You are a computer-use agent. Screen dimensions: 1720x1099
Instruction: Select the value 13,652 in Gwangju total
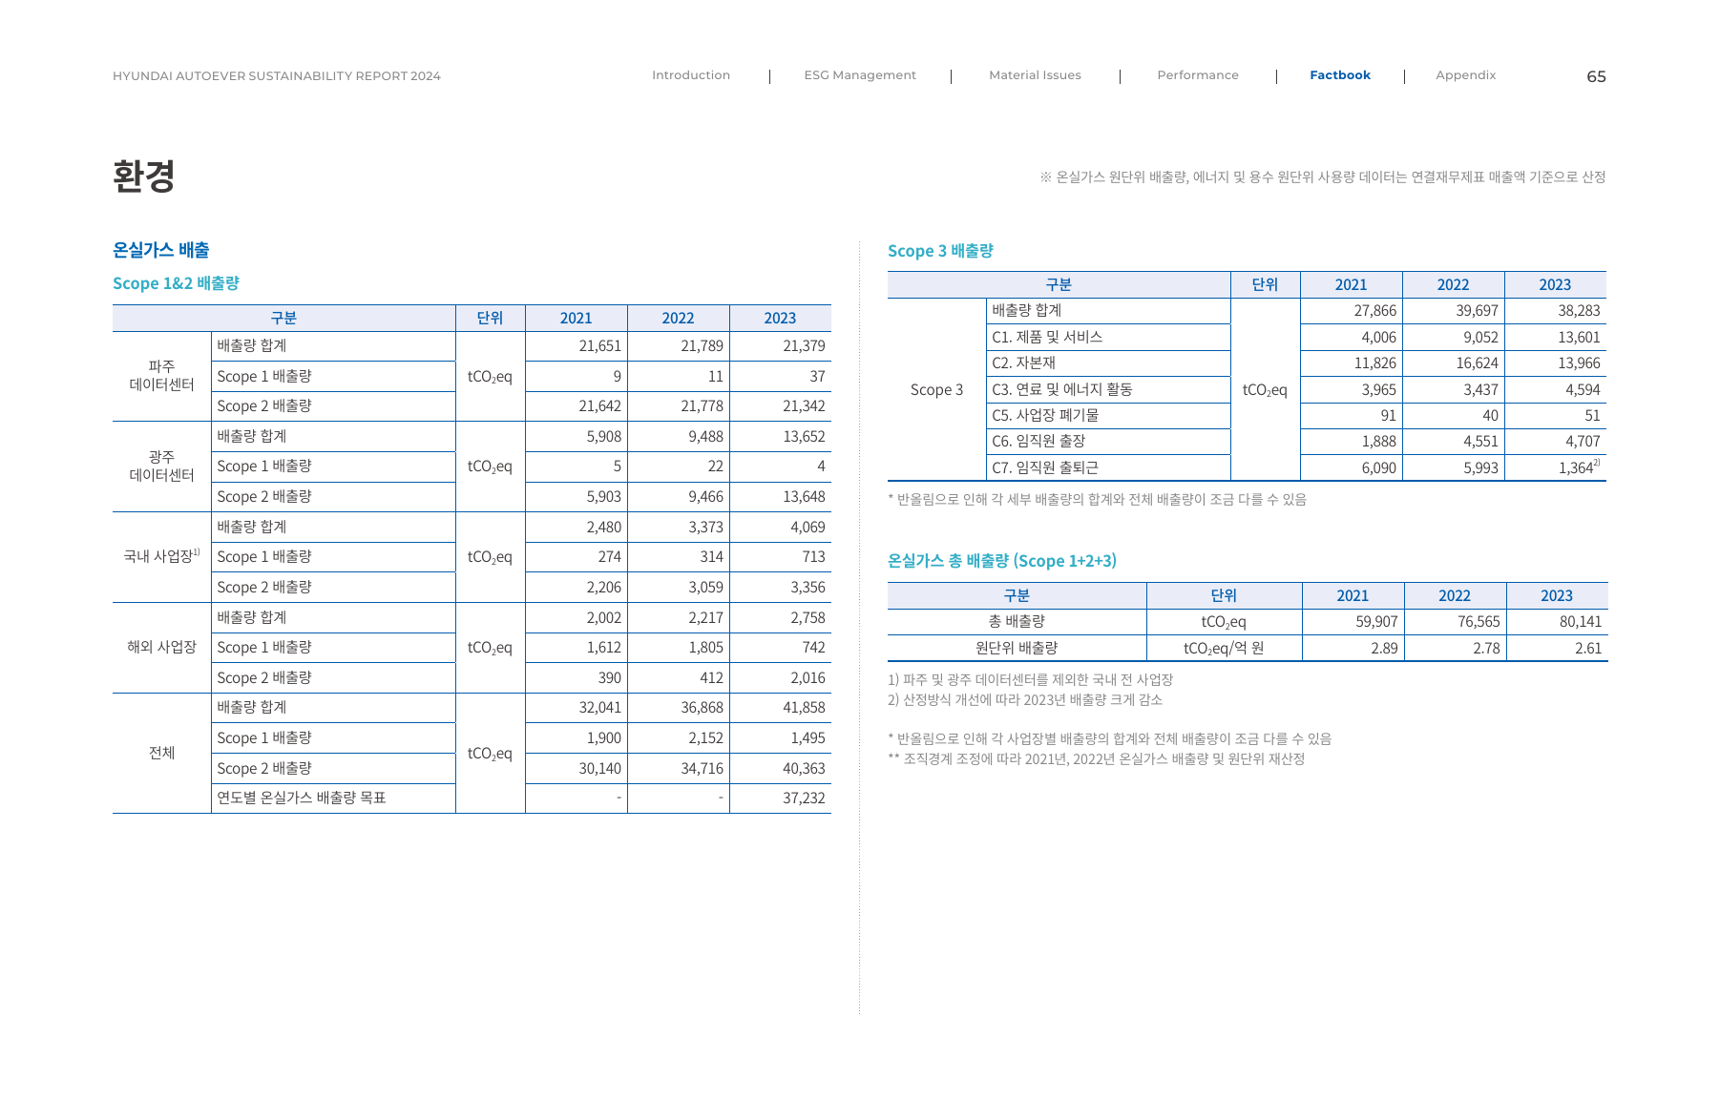coord(804,437)
